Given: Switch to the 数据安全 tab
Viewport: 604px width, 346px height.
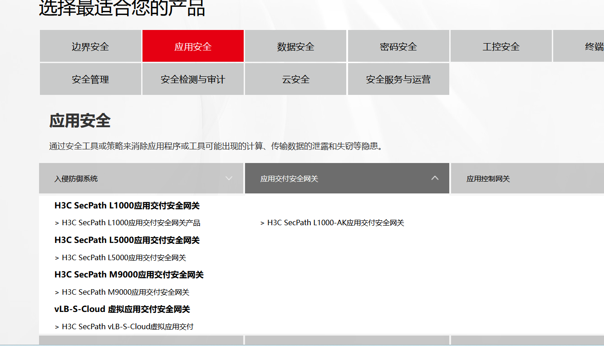Looking at the screenshot, I should pos(295,46).
